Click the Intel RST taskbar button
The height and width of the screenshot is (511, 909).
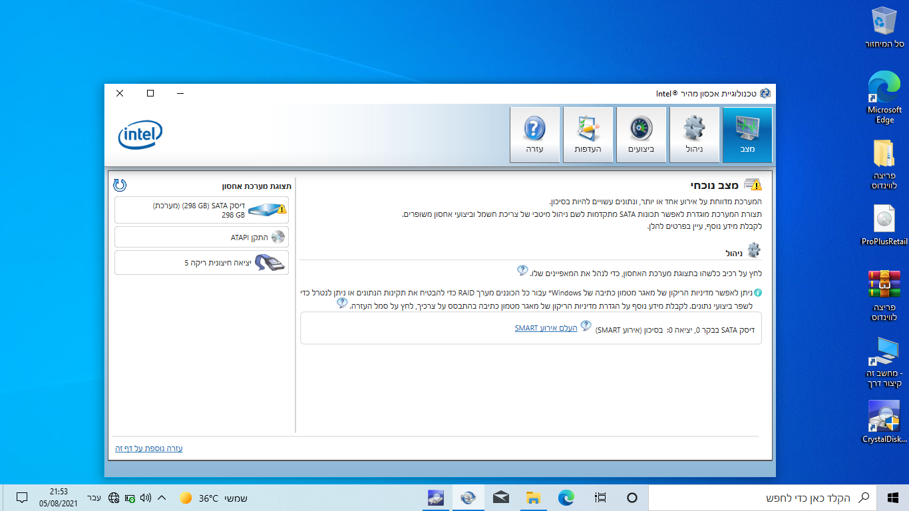click(468, 498)
